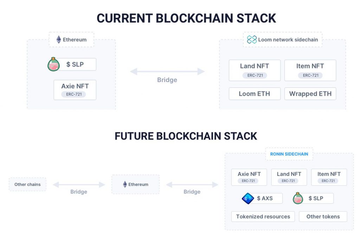Image resolution: width=360 pixels, height=237 pixels.
Task: Click the Loom network logo icon
Action: tap(252, 40)
